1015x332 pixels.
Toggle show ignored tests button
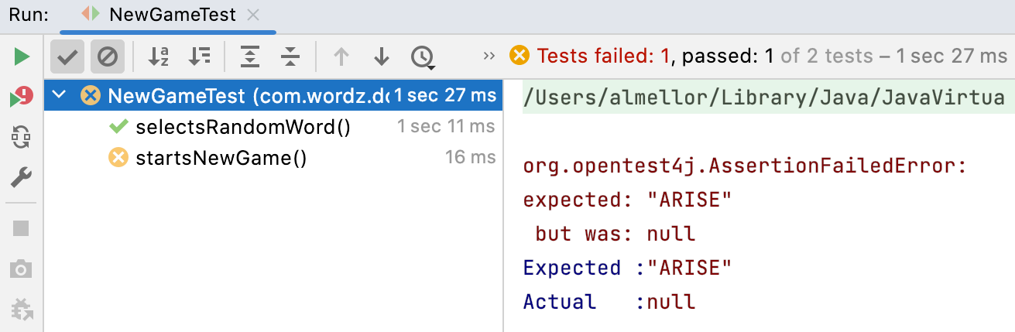pyautogui.click(x=108, y=56)
